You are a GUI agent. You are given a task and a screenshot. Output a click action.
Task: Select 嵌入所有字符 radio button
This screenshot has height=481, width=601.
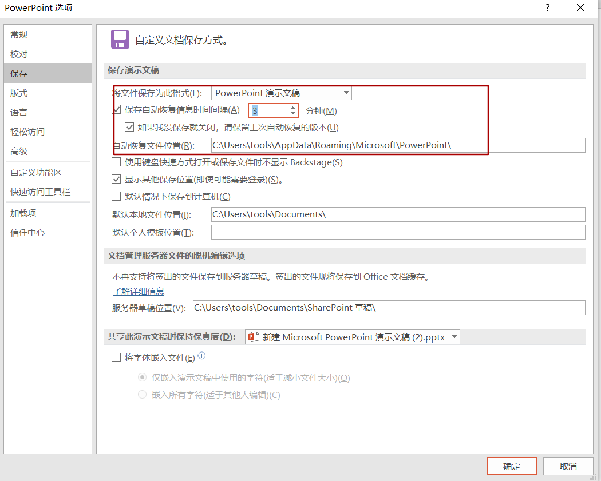click(x=142, y=395)
